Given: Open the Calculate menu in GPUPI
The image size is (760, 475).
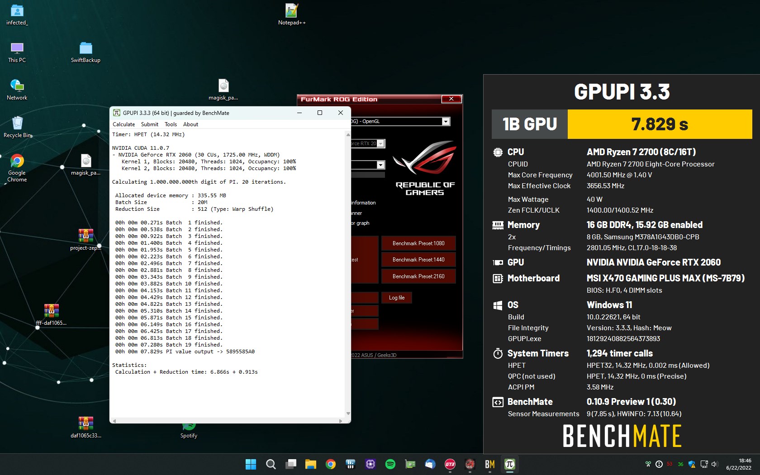Looking at the screenshot, I should 123,124.
